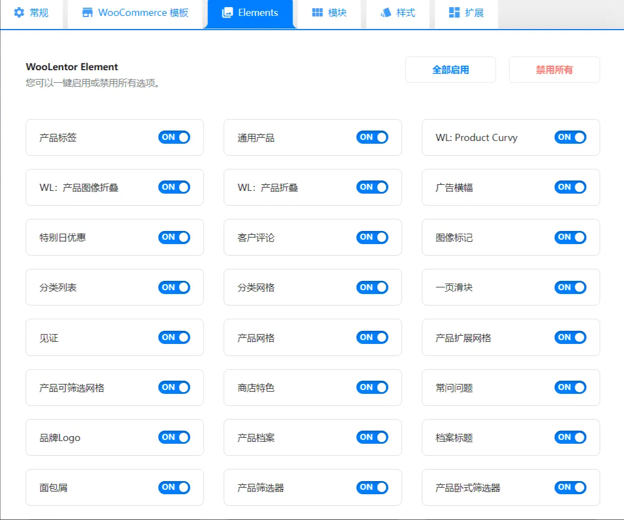This screenshot has width=624, height=520.
Task: Click the WooLentor Element heading
Action: point(72,67)
